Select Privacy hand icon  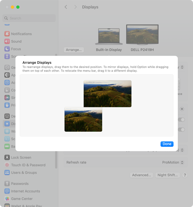coord(7,105)
